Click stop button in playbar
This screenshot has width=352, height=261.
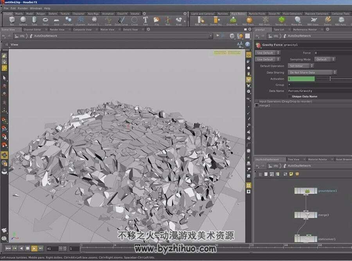click(28, 248)
